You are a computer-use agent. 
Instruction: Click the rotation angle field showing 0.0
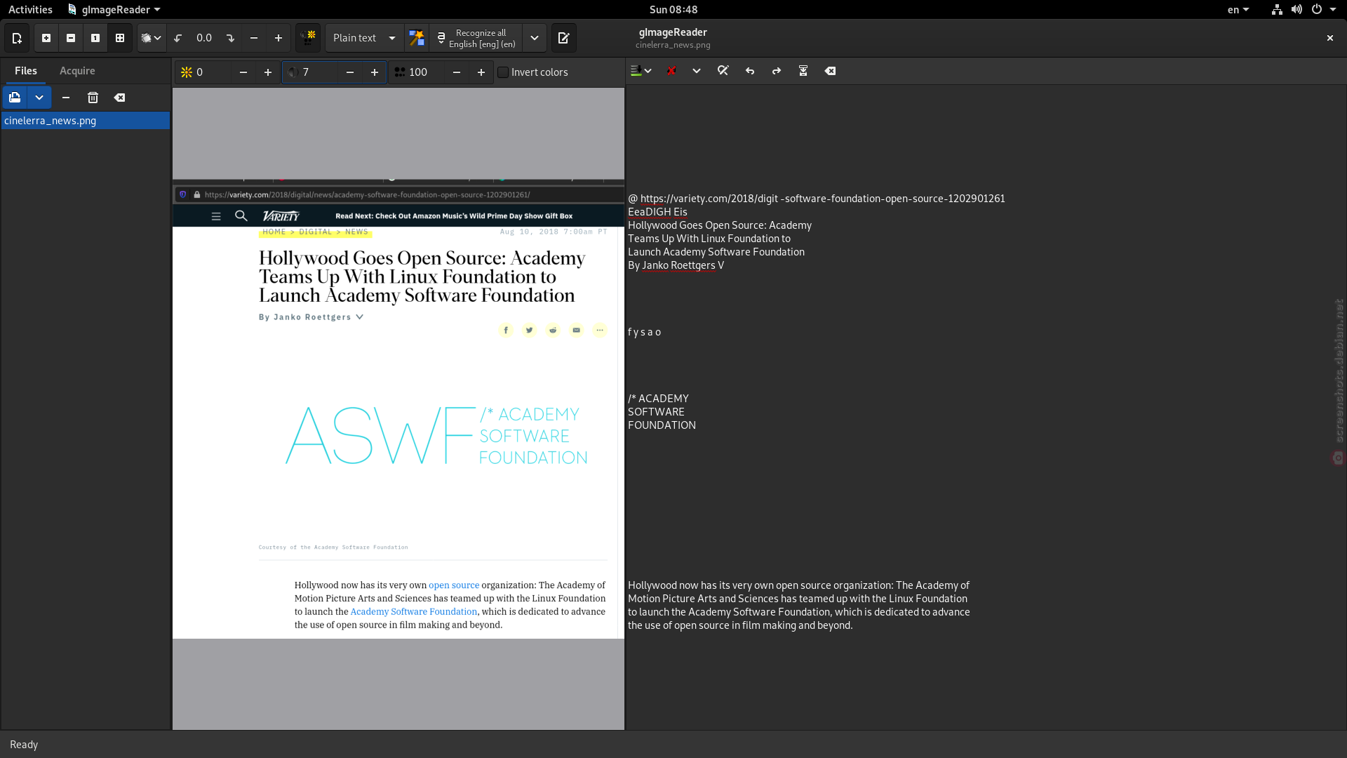click(x=204, y=38)
